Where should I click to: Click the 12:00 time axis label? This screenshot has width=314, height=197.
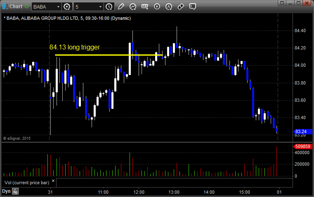click(x=139, y=192)
